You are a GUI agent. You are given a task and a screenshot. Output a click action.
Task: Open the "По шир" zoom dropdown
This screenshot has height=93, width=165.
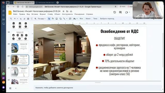click(42, 19)
